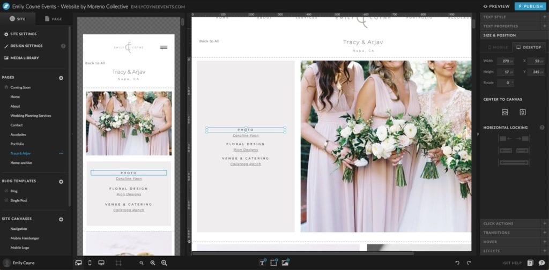549x270 pixels.
Task: Add a shape element with rectangle icon
Action: 274,262
